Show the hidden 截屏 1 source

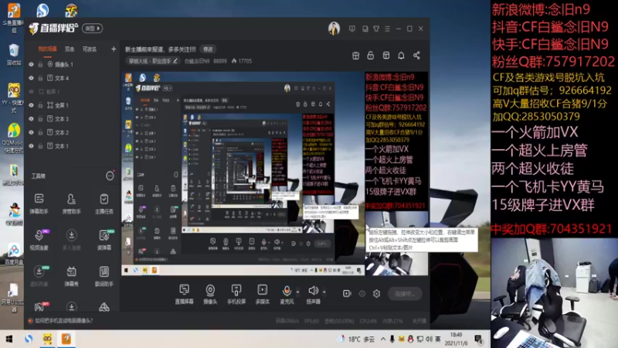(31, 91)
